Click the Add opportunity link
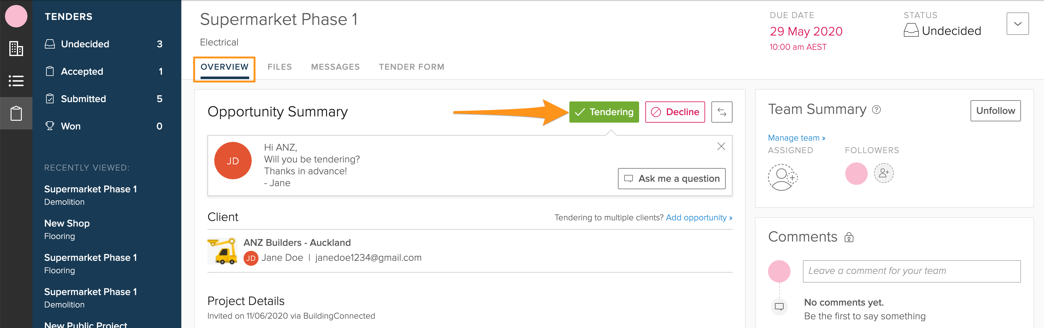This screenshot has height=328, width=1044. point(699,218)
